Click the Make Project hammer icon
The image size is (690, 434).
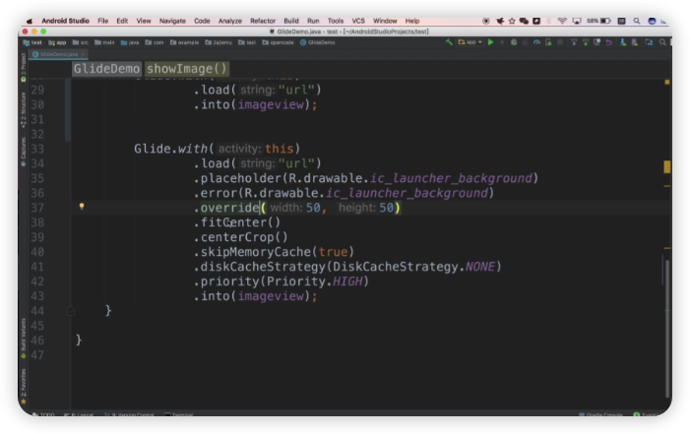tap(449, 42)
